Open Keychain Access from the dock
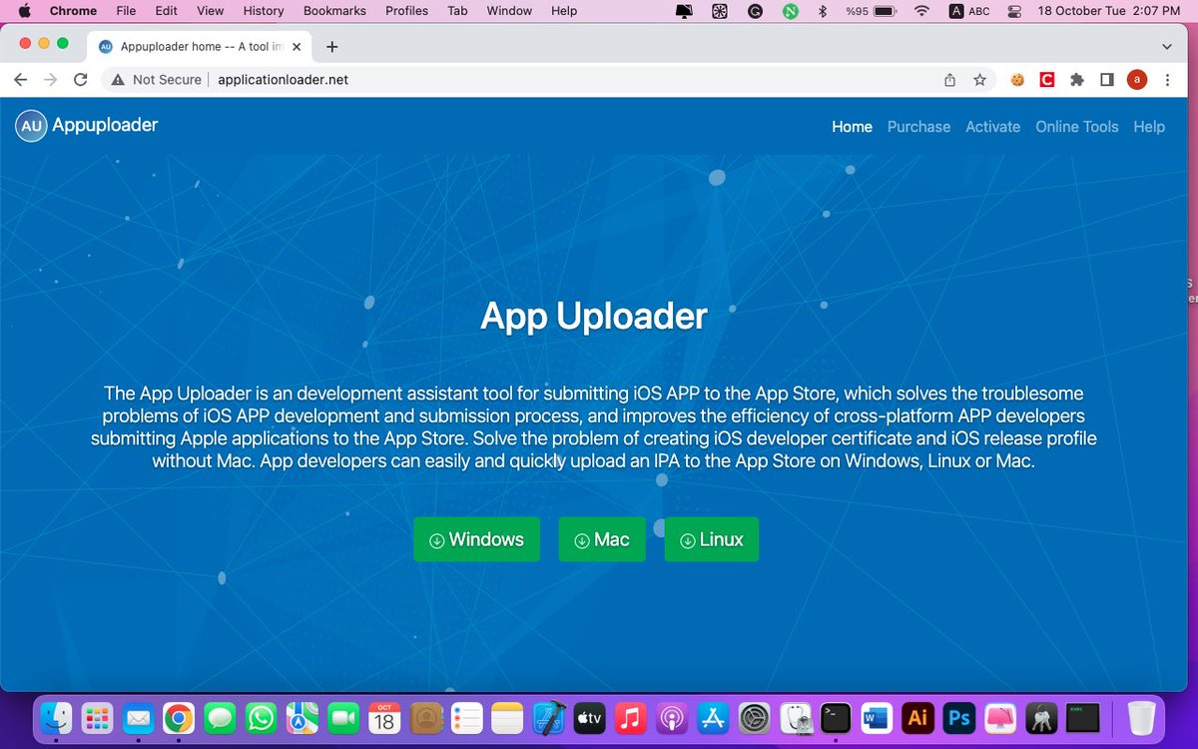Image resolution: width=1198 pixels, height=749 pixels. [1041, 717]
